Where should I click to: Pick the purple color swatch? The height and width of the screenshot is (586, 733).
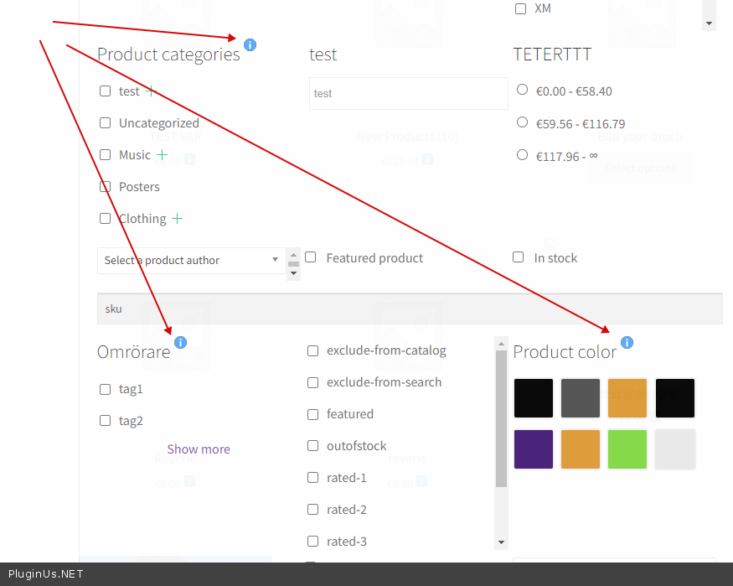tap(534, 449)
